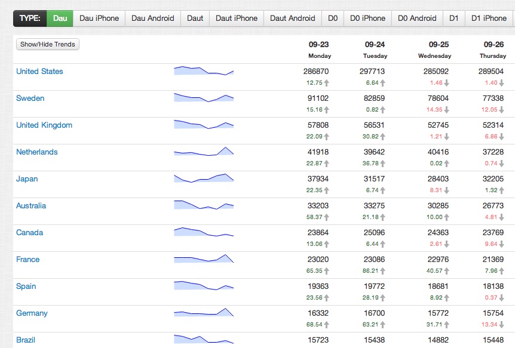The image size is (515, 348).
Task: Click the United Kingdom trend sparkline
Action: tap(204, 124)
